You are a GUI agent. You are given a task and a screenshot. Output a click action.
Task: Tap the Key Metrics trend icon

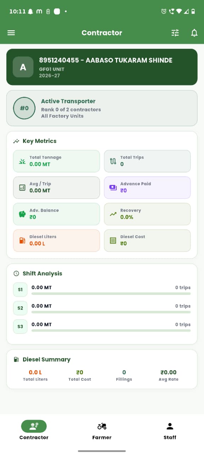[x=16, y=141]
